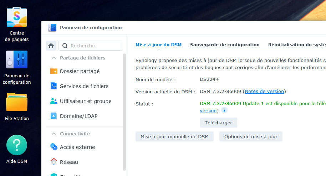Collapse the Partage de fichiers section
Image resolution: width=326 pixels, height=176 pixels.
pyautogui.click(x=54, y=58)
